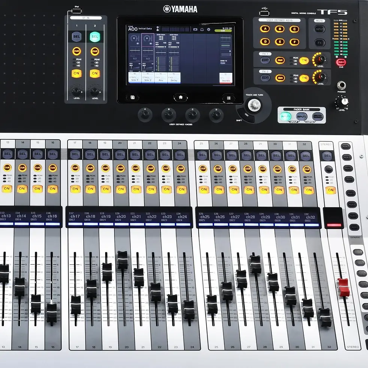Turn on channel ch20 with its ON button
Viewport: 368px width, 368px height.
[x=121, y=189]
